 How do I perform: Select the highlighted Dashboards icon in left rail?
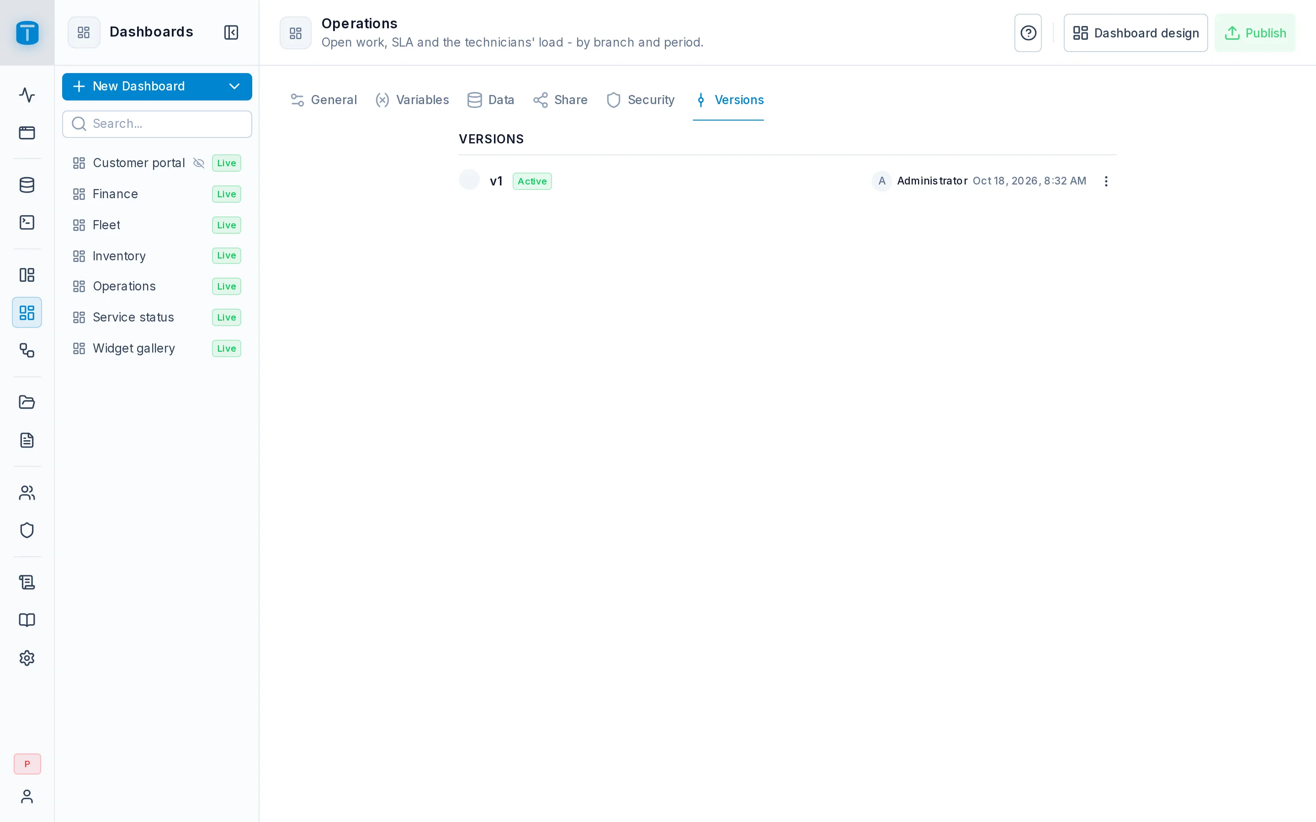(27, 313)
